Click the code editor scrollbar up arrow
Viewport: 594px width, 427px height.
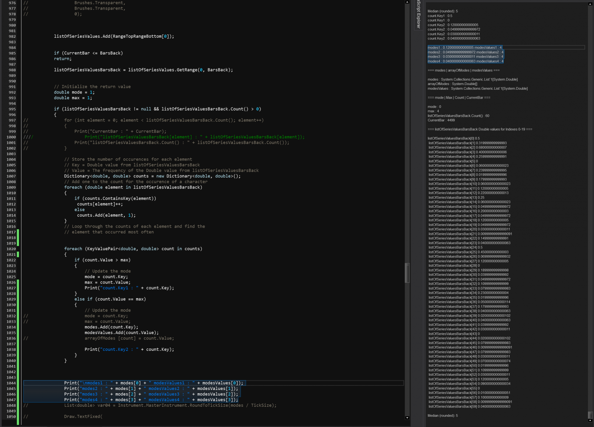click(x=407, y=2)
